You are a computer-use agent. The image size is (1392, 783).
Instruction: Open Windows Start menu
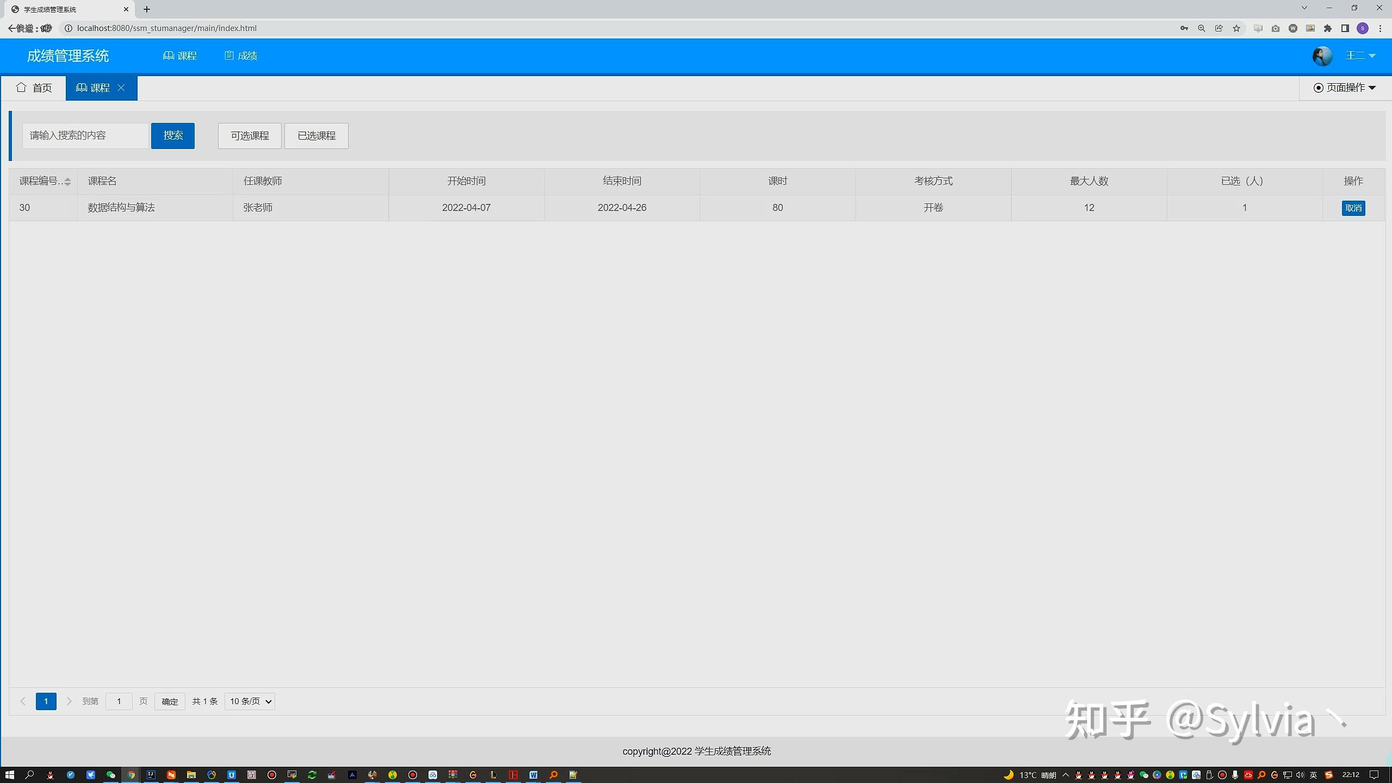click(9, 775)
